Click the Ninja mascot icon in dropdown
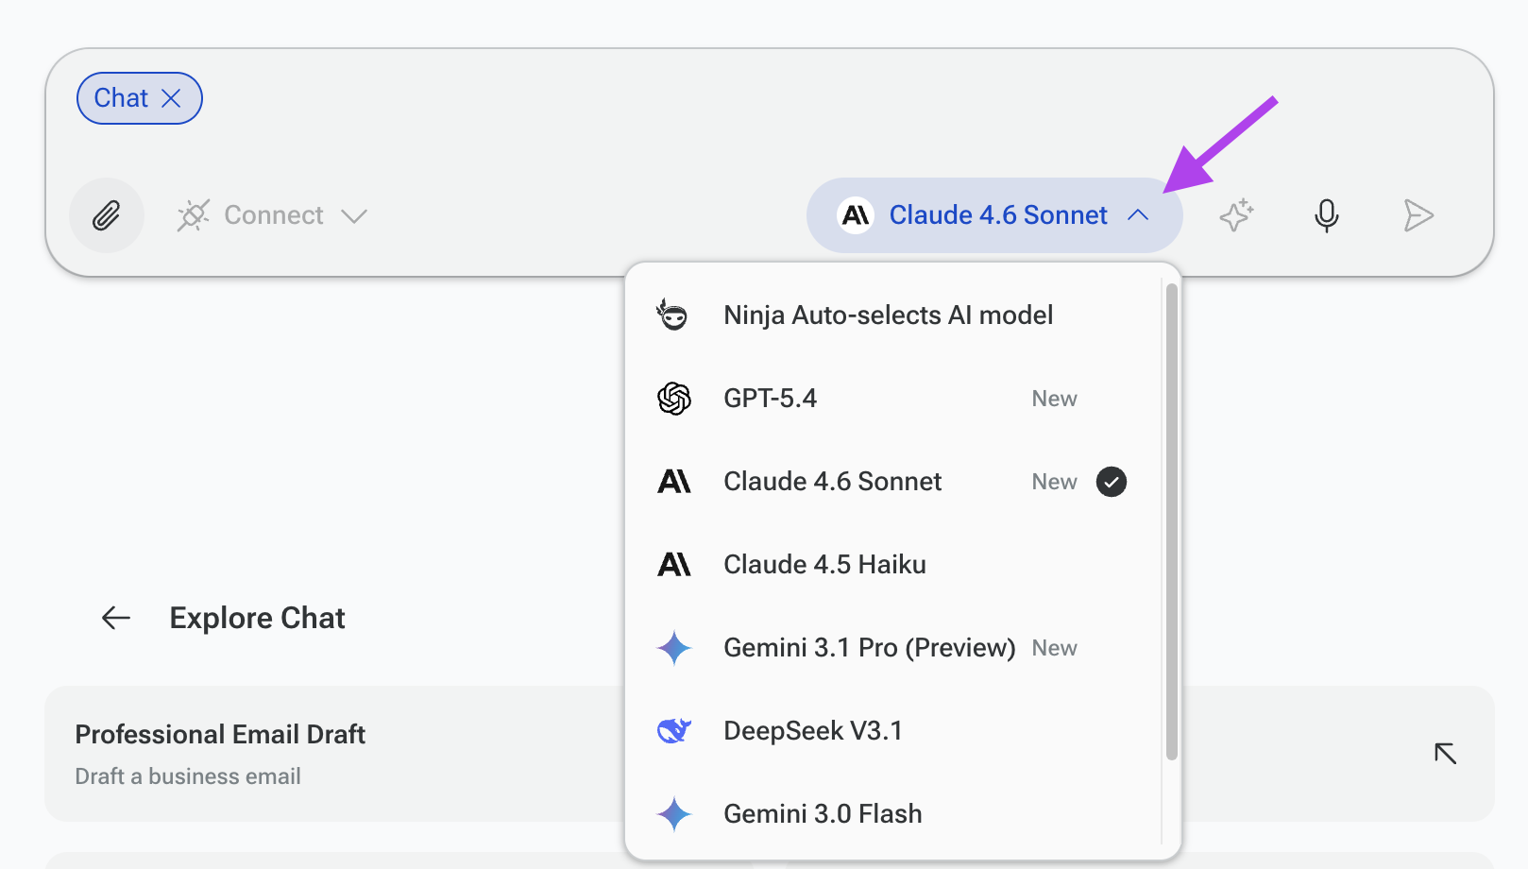Screen dimensions: 1528x869 click(x=673, y=315)
